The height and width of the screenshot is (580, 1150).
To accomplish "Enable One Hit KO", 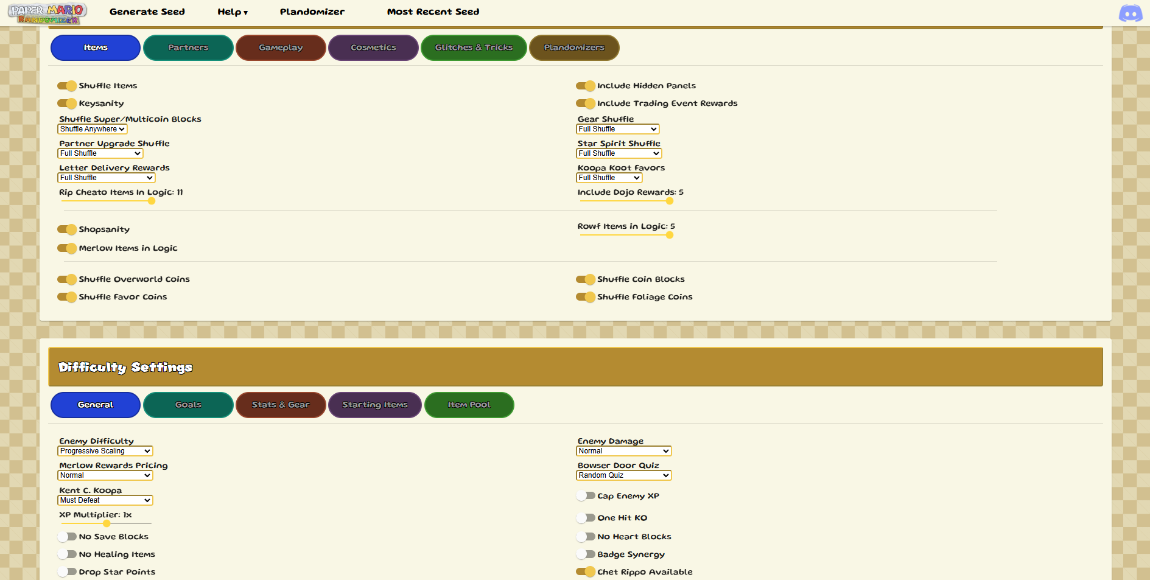I will pyautogui.click(x=586, y=518).
